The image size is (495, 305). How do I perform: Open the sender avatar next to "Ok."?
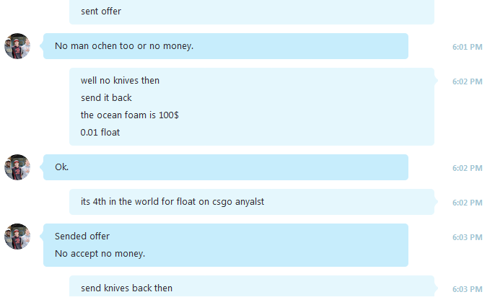[17, 167]
